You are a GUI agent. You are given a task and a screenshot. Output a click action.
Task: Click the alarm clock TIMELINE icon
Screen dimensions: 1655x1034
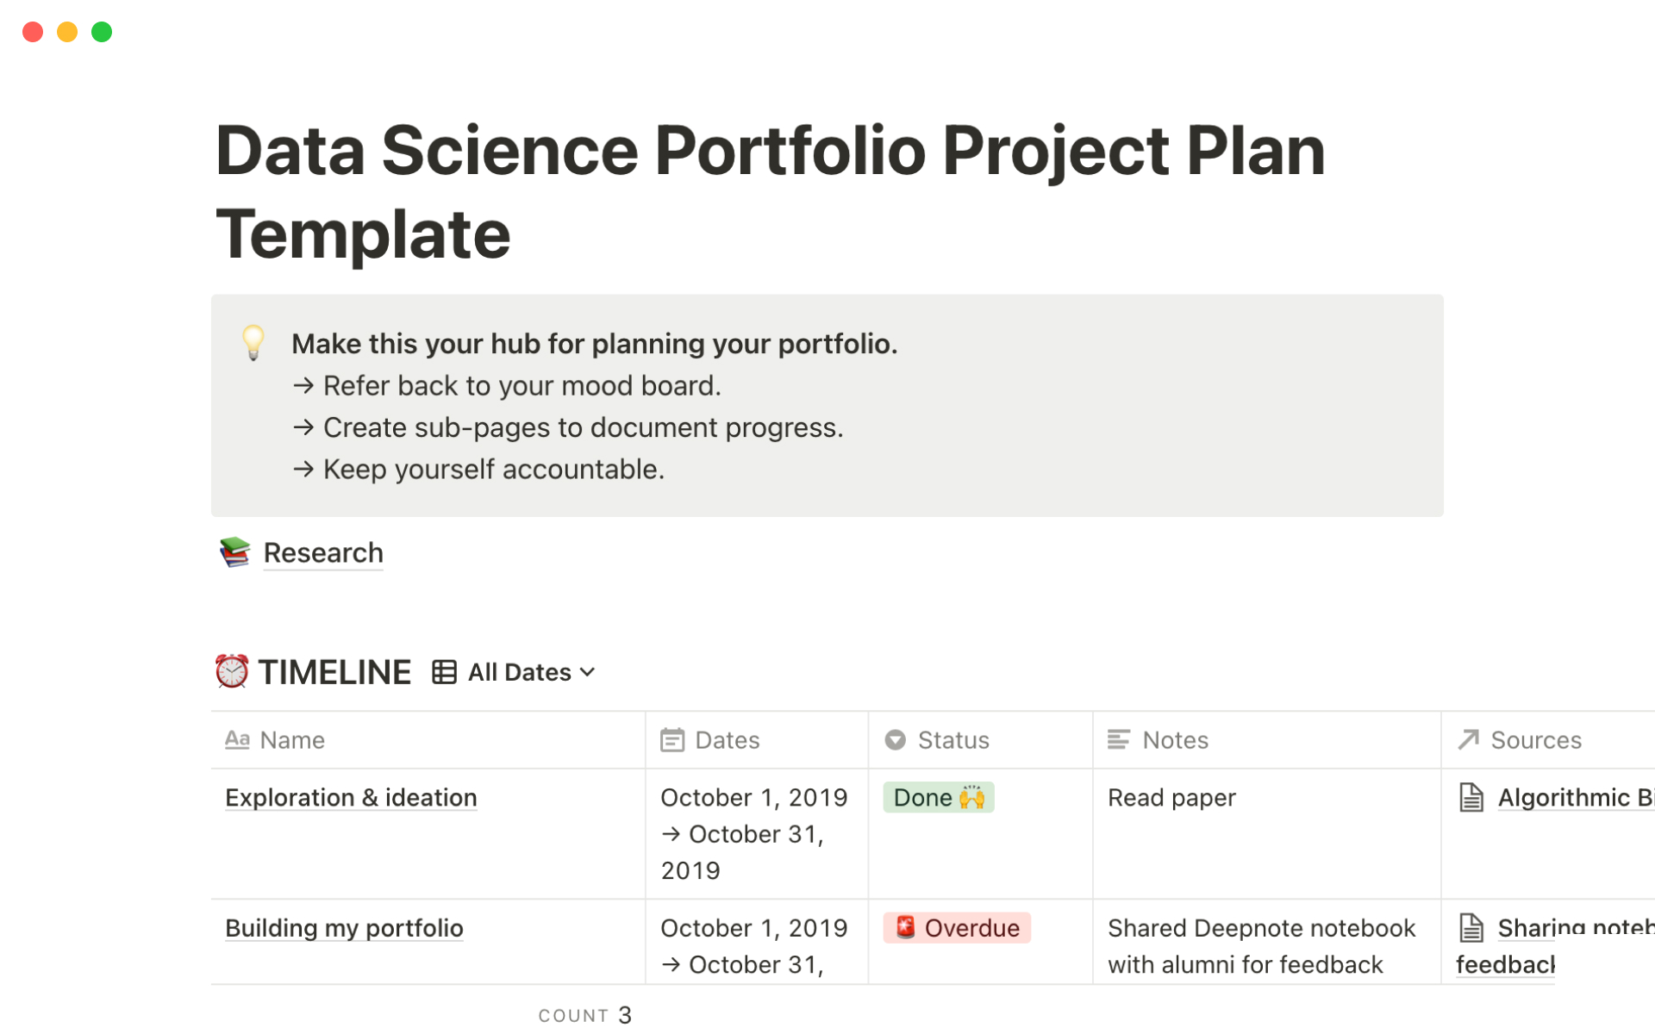click(232, 671)
